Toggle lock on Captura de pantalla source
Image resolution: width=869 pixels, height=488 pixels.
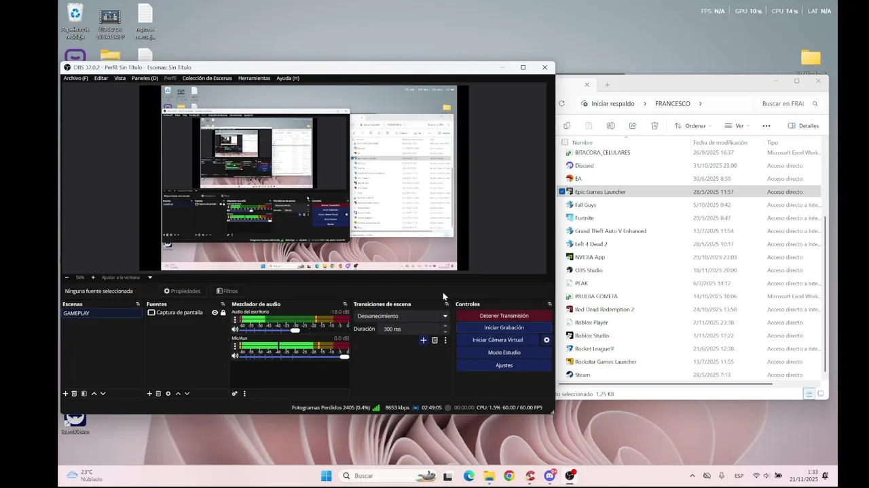tap(223, 312)
